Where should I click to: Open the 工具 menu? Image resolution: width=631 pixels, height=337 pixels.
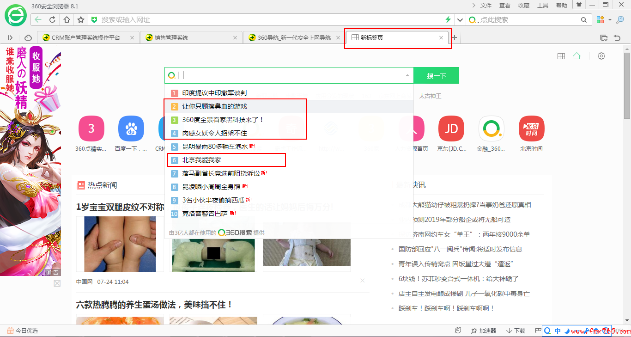click(543, 5)
